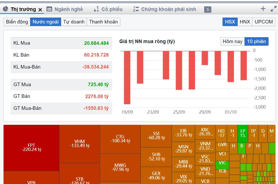
Task: Switch to Tự doanh view
Action: 74,22
